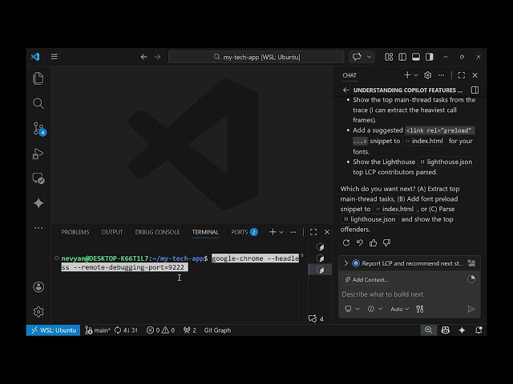Go back with the left arrow
The width and height of the screenshot is (513, 384).
[x=144, y=57]
